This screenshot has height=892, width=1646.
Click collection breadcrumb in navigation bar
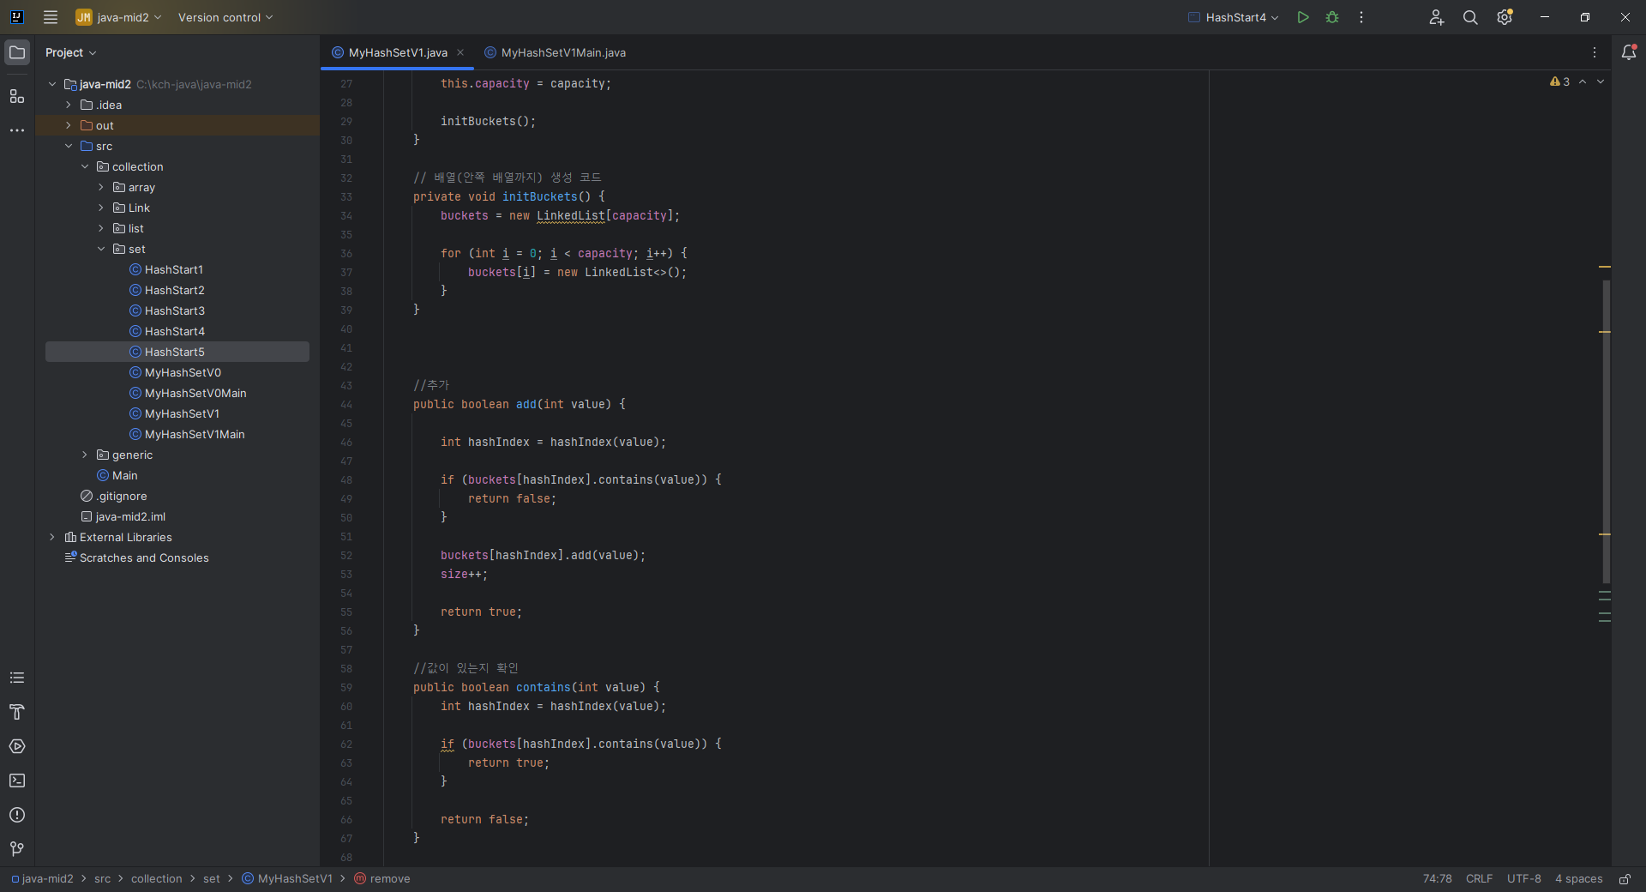pyautogui.click(x=156, y=879)
